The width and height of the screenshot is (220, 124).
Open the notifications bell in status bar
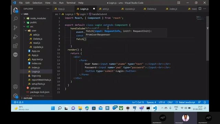click(x=205, y=102)
